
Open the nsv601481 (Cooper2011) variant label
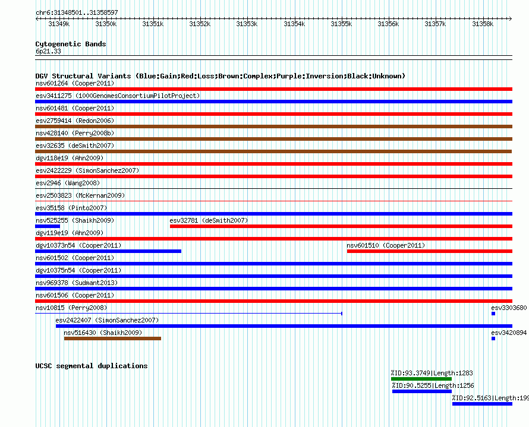click(x=75, y=108)
